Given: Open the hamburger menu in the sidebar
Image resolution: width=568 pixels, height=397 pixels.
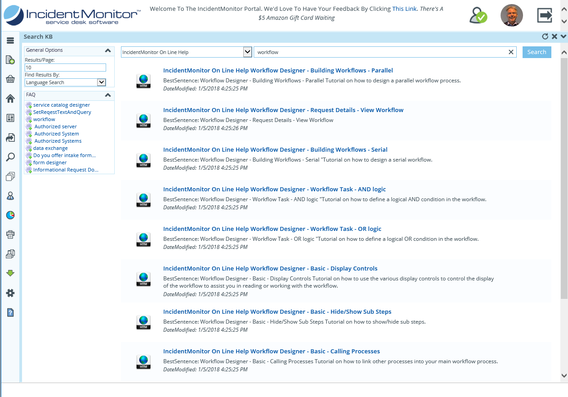Looking at the screenshot, I should (10, 41).
